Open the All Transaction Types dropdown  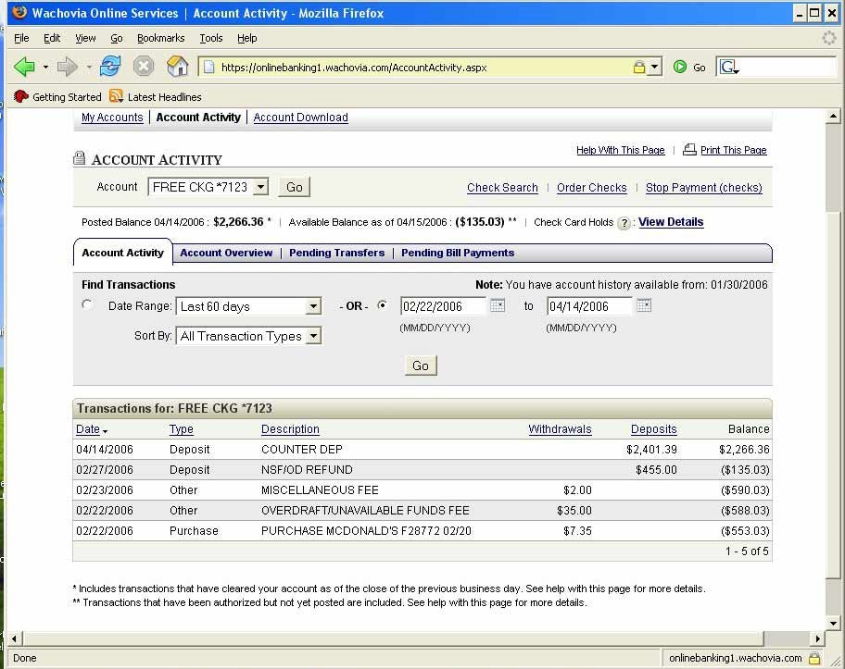coord(313,337)
